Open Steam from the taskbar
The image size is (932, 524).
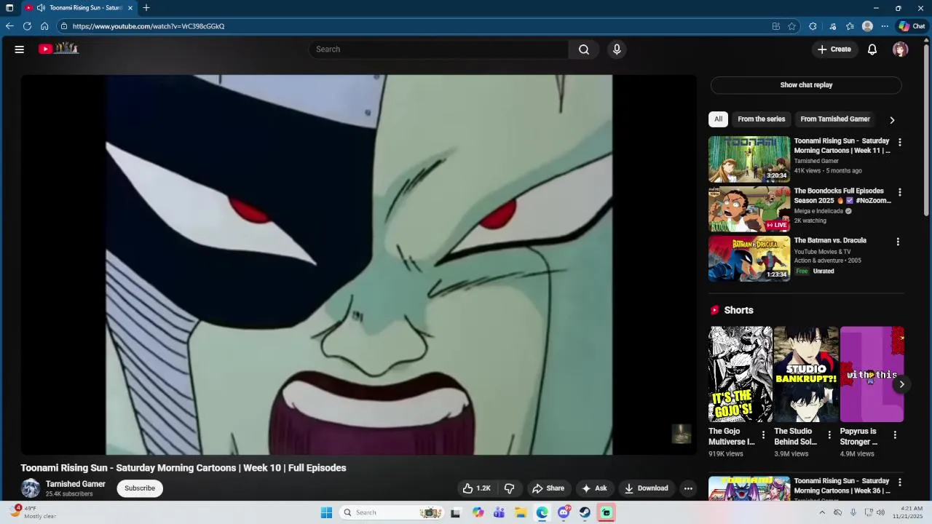[x=585, y=512]
